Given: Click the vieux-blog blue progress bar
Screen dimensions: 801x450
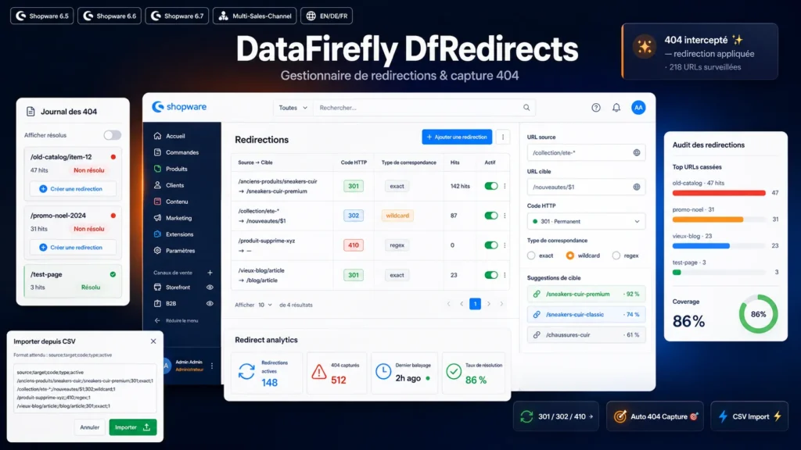Looking at the screenshot, I should [x=701, y=246].
